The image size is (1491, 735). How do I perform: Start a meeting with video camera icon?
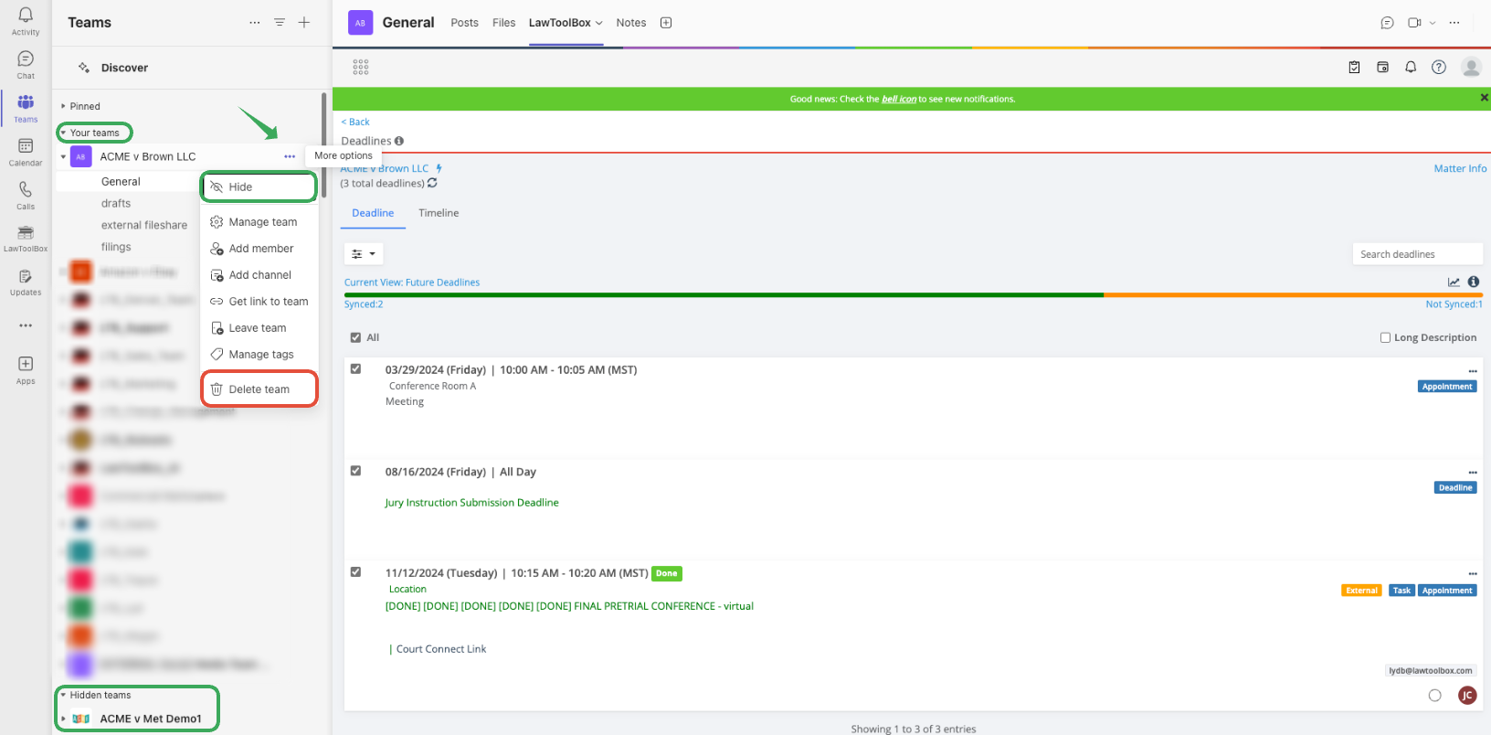(x=1414, y=23)
